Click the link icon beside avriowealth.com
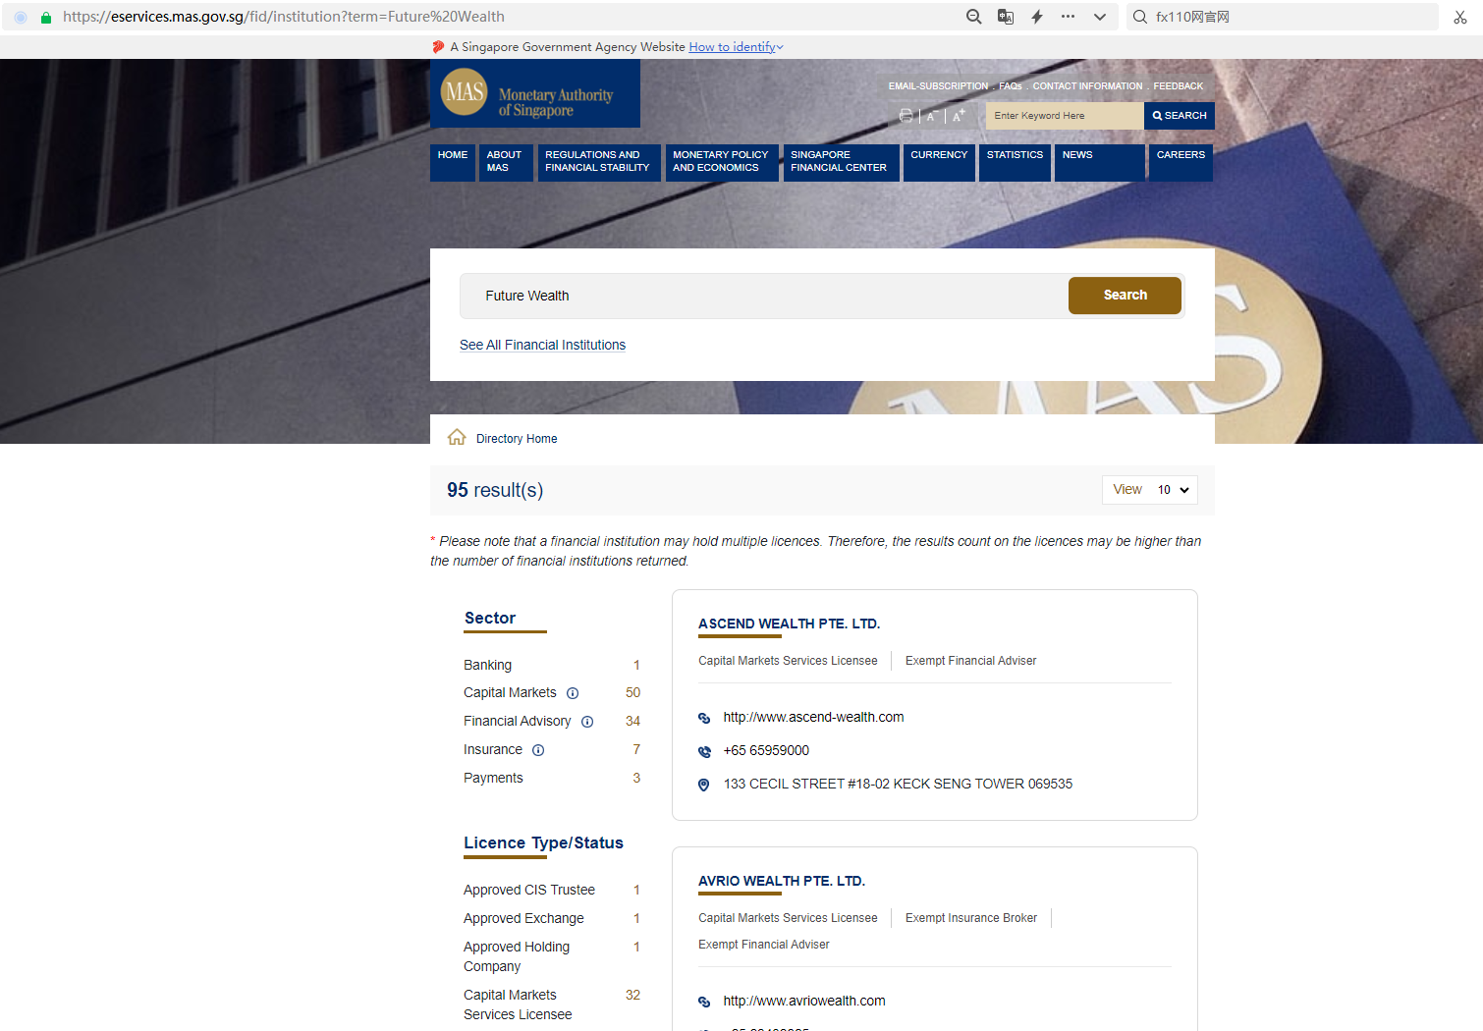The width and height of the screenshot is (1483, 1031). [704, 1002]
